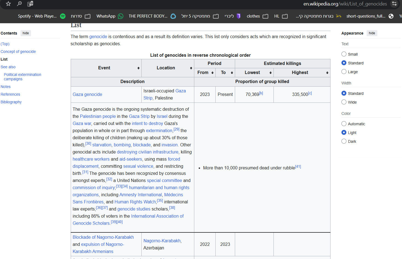
Task: Open footnote [b] next to 70,369
Action: pyautogui.click(x=261, y=93)
